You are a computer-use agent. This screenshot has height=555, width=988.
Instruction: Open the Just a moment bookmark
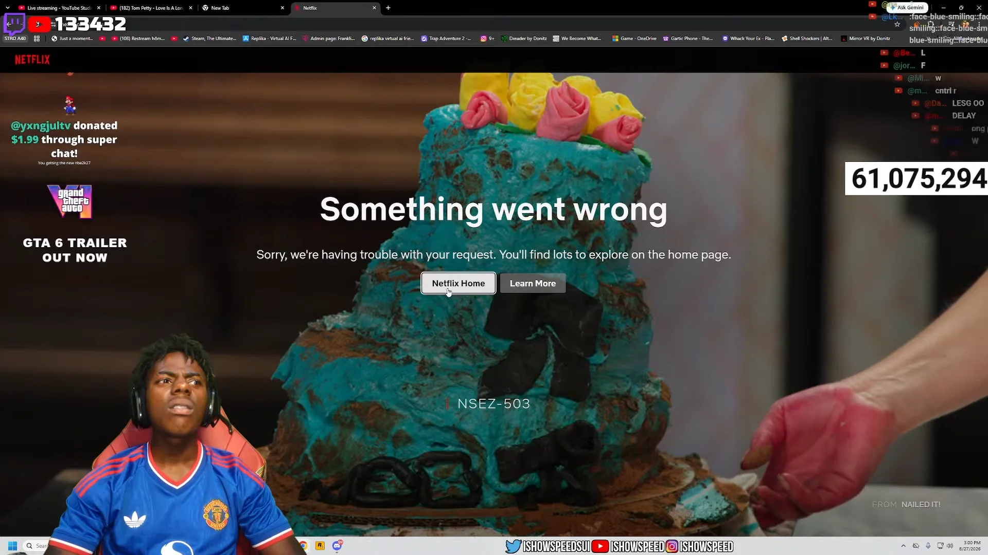(x=72, y=39)
